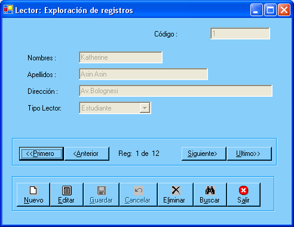The height and width of the screenshot is (227, 294).
Task: Click the 'Reg: 1 de 12' record counter
Action: tap(139, 154)
